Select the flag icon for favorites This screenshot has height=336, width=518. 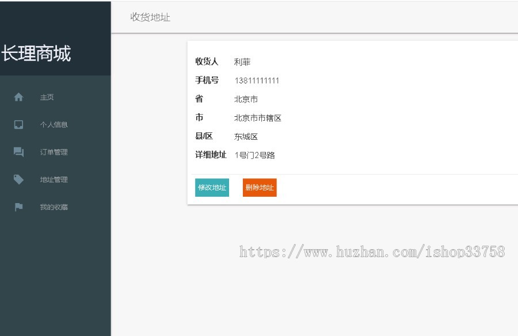click(x=18, y=207)
